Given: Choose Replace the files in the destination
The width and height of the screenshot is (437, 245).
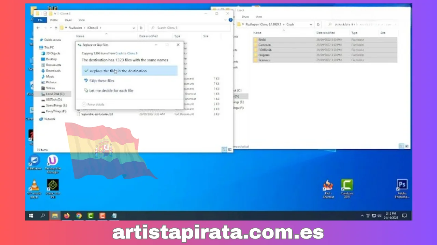Looking at the screenshot, I should (130, 71).
